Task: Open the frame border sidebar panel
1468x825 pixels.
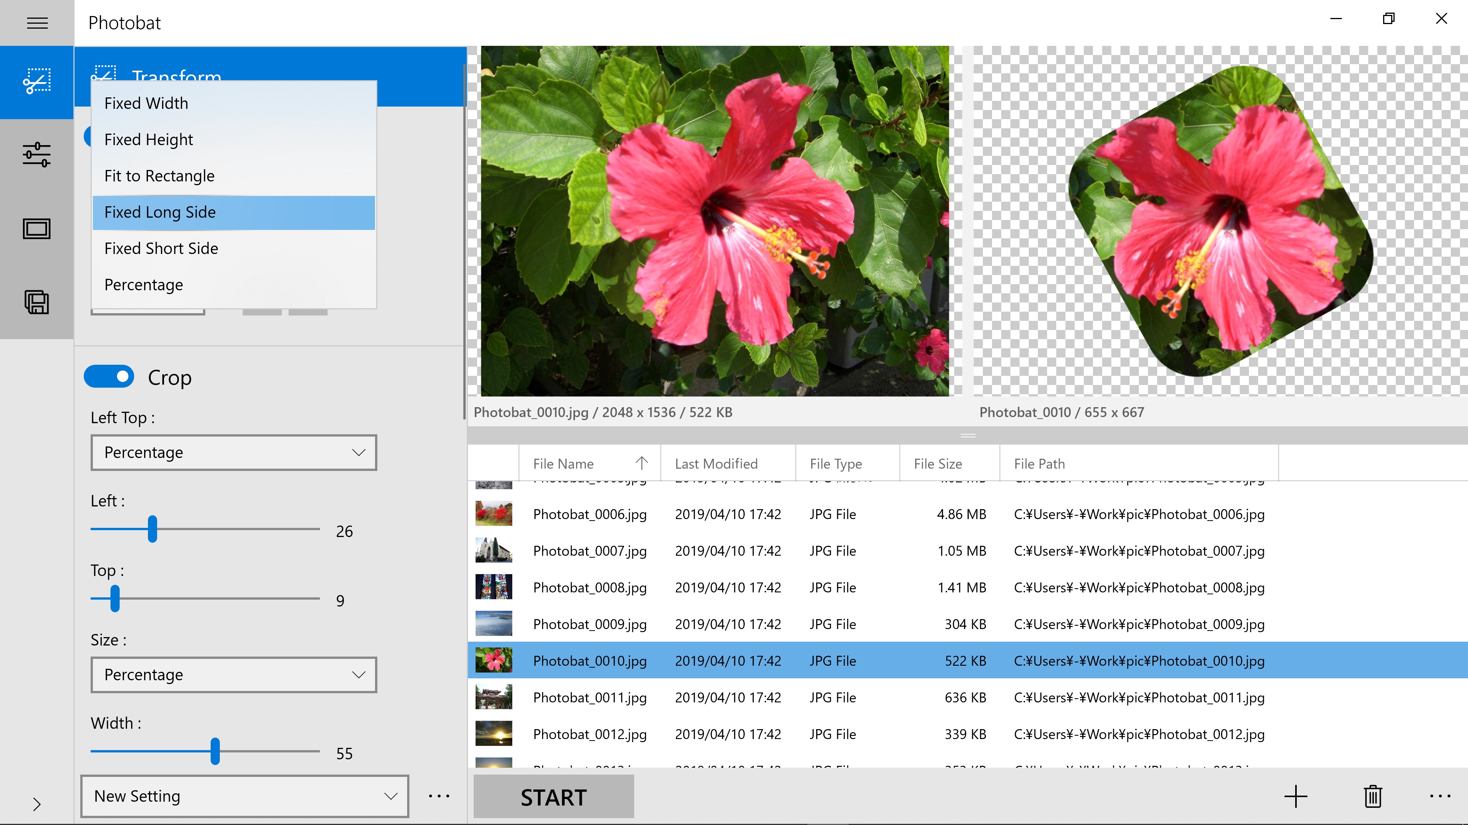Action: [37, 229]
